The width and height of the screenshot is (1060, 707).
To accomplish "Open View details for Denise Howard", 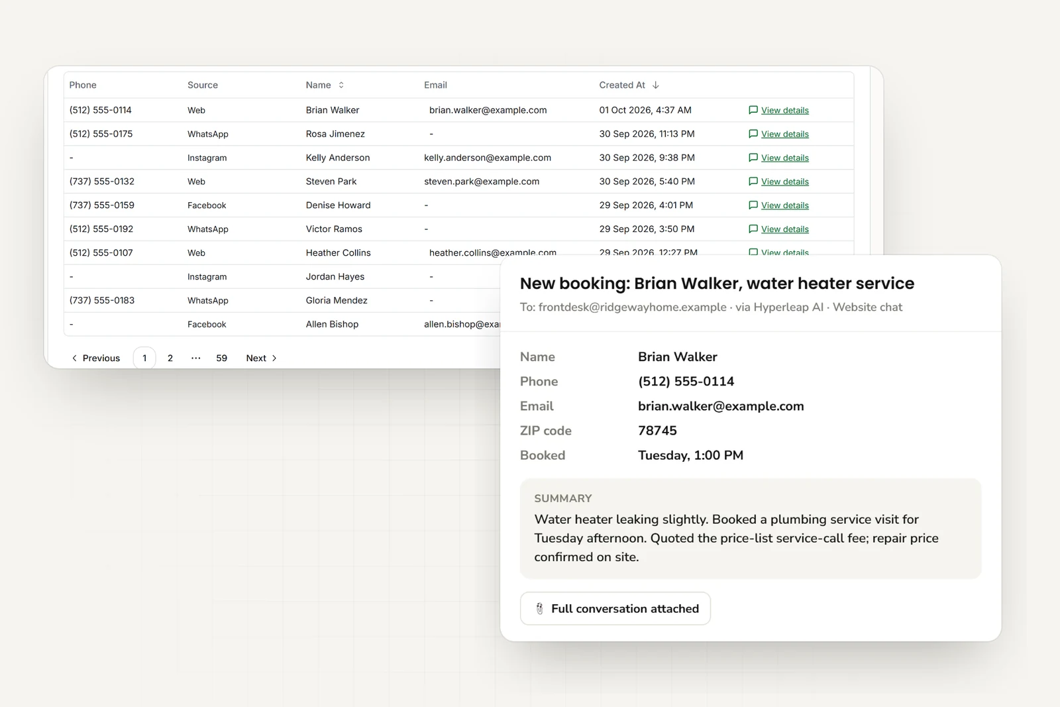I will 778,205.
